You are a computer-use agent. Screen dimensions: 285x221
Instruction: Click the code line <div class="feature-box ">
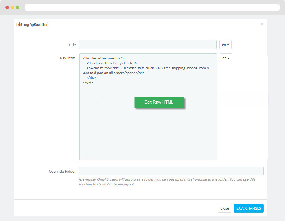click(104, 58)
